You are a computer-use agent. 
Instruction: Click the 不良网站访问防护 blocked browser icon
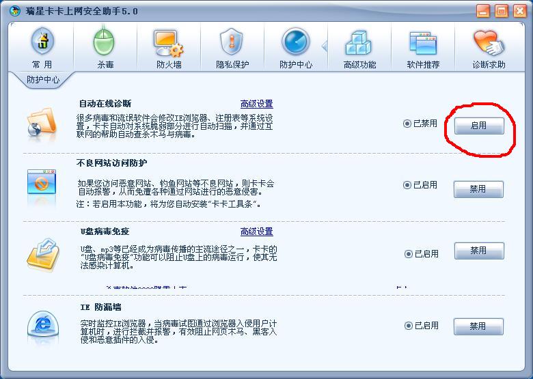coord(42,182)
